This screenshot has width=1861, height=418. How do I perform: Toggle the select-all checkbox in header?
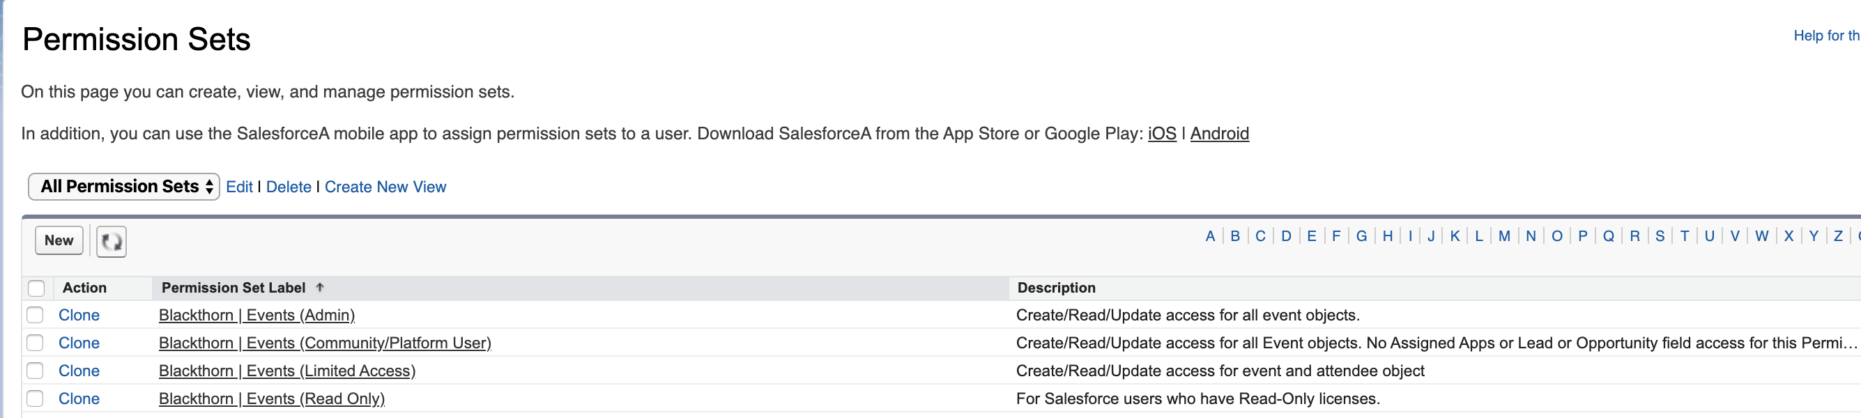click(36, 288)
